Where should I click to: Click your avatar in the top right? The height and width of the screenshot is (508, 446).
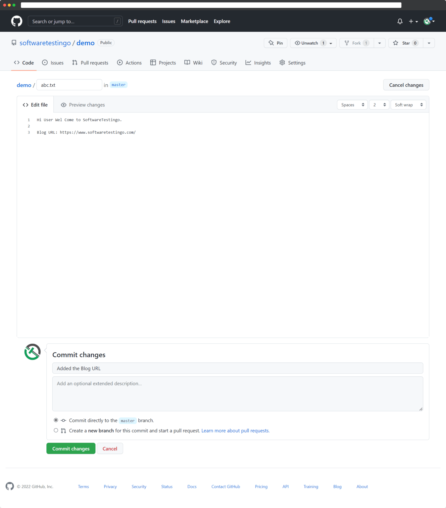tap(427, 21)
